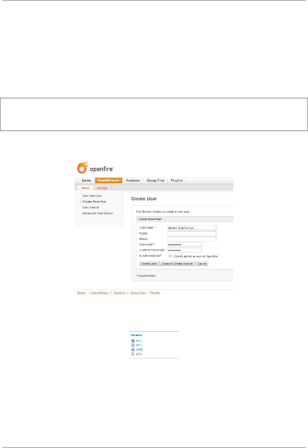
Task: Open User Summary in sidebar
Action: click(92, 196)
